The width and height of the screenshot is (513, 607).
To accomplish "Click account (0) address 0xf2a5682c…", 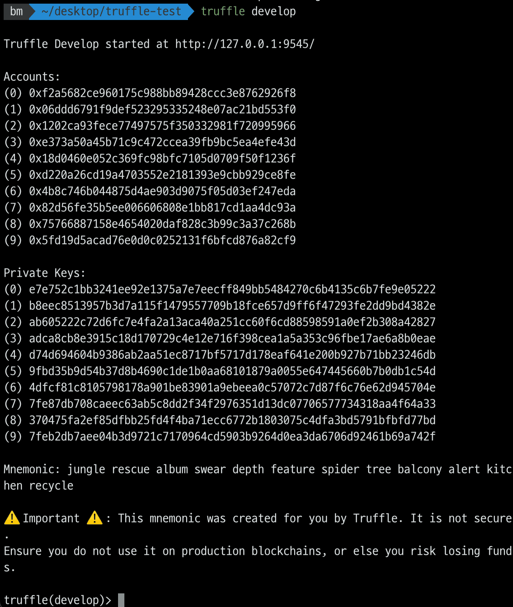I will (x=163, y=93).
